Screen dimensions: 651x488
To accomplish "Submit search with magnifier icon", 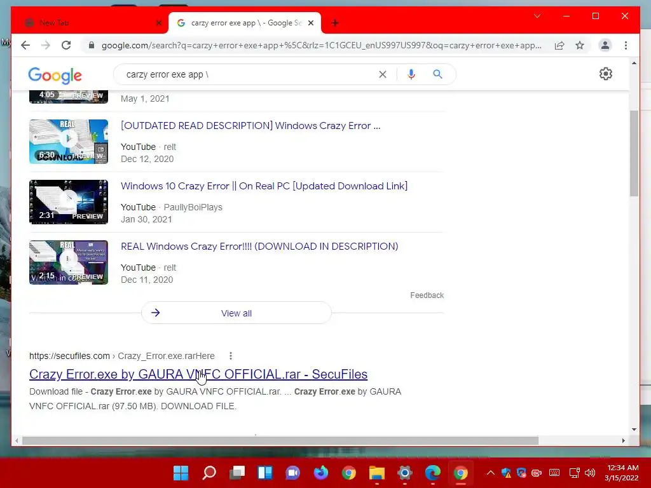I will [x=437, y=74].
